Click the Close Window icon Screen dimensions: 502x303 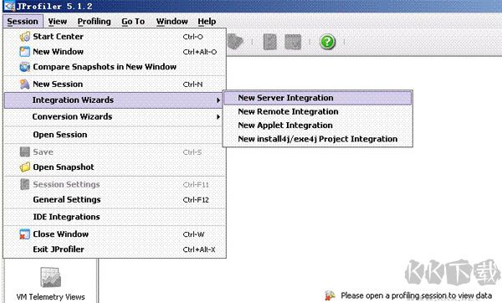[24, 234]
